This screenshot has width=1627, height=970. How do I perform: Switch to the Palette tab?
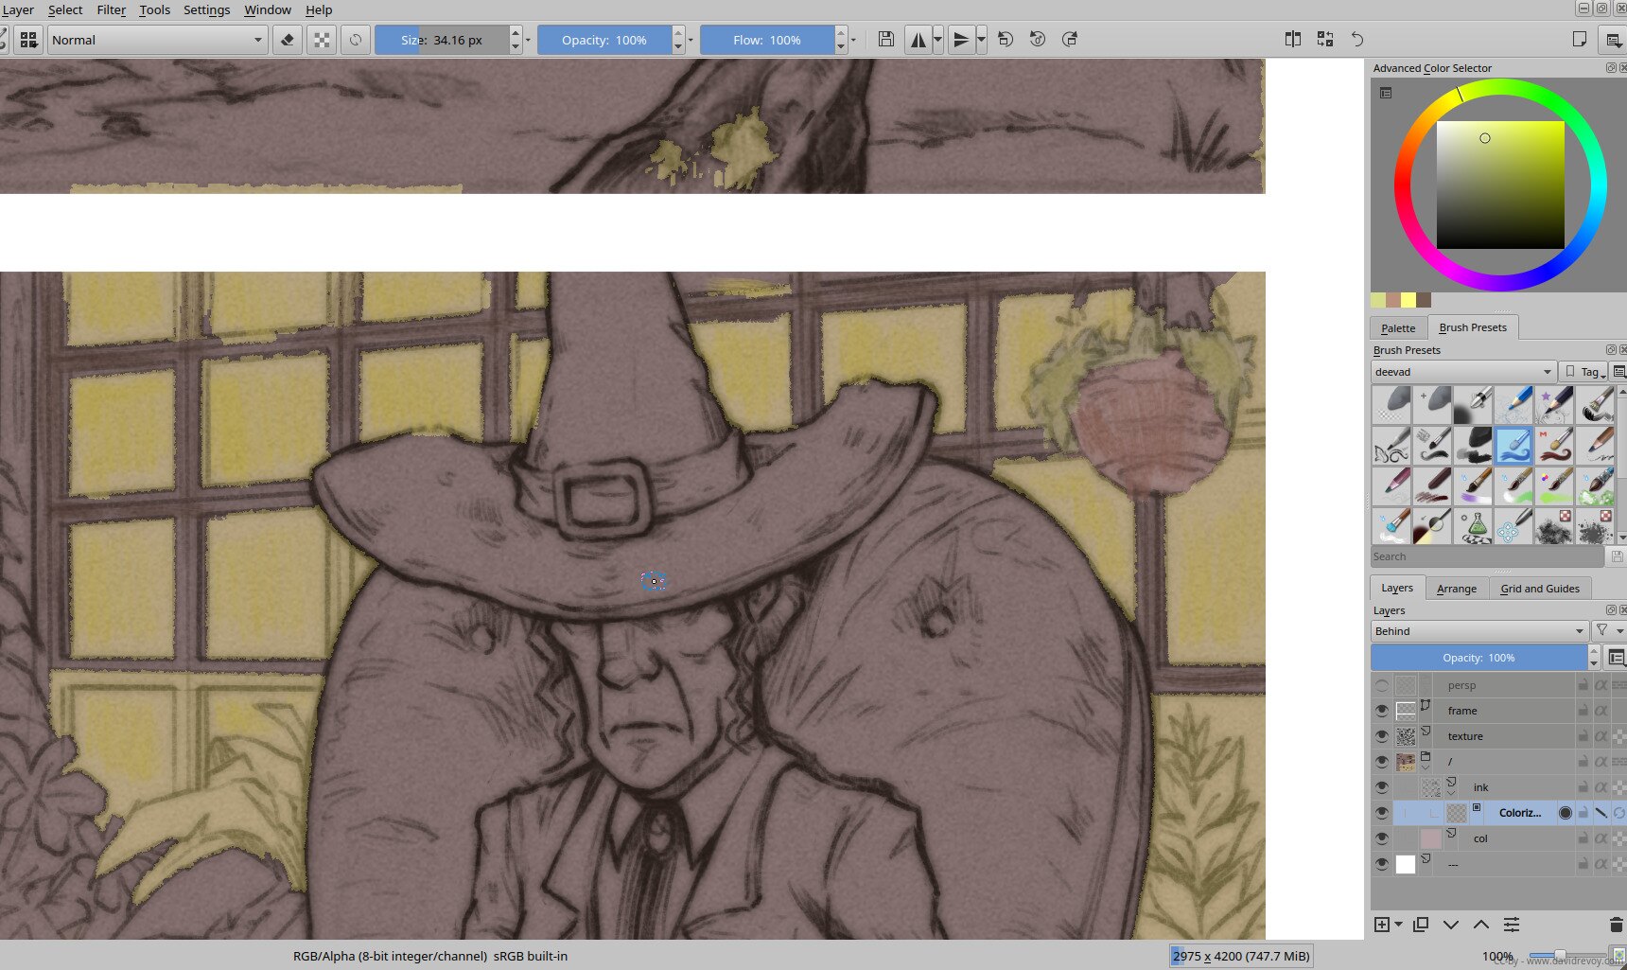coord(1398,328)
